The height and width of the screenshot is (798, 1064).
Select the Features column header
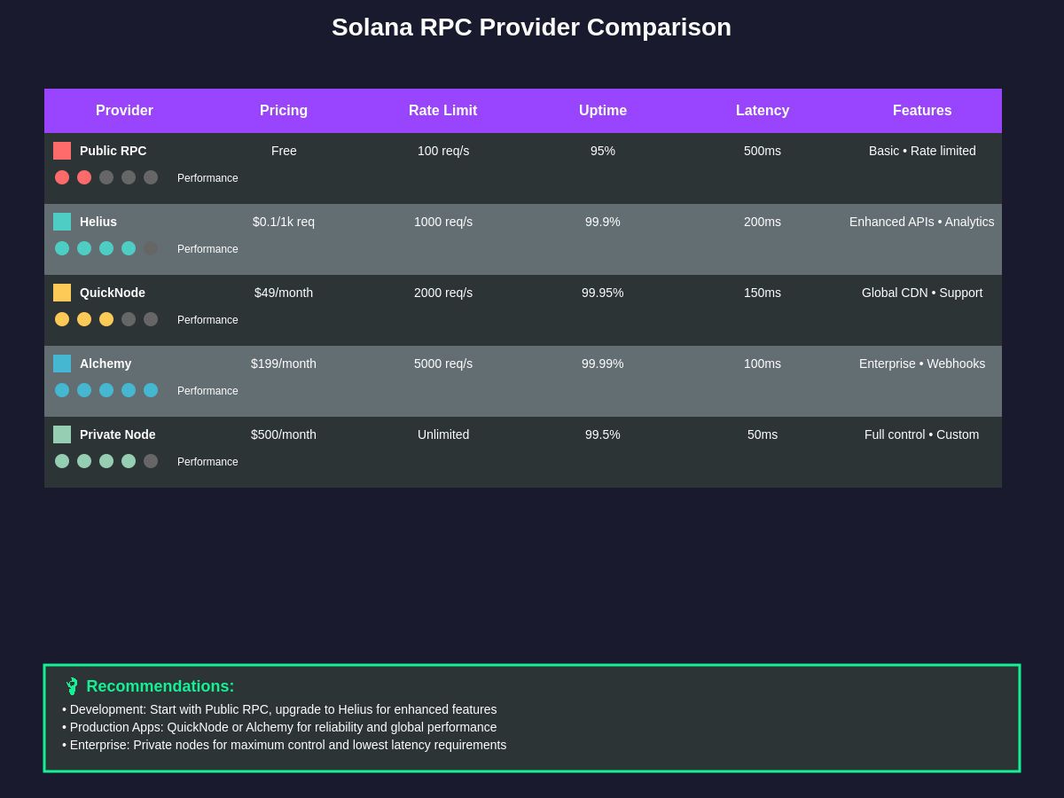[922, 111]
